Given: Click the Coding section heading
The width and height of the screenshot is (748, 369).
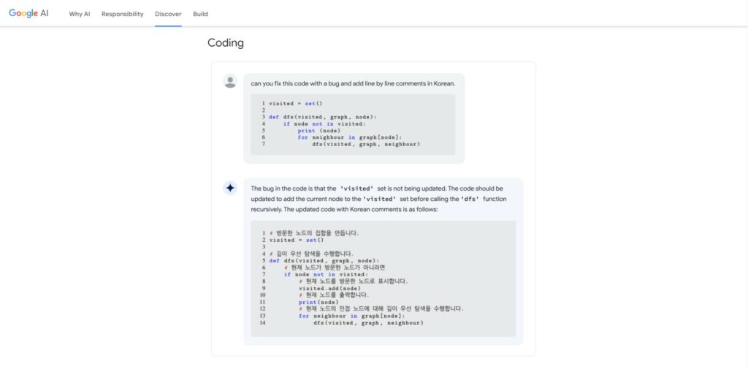Looking at the screenshot, I should coord(226,43).
